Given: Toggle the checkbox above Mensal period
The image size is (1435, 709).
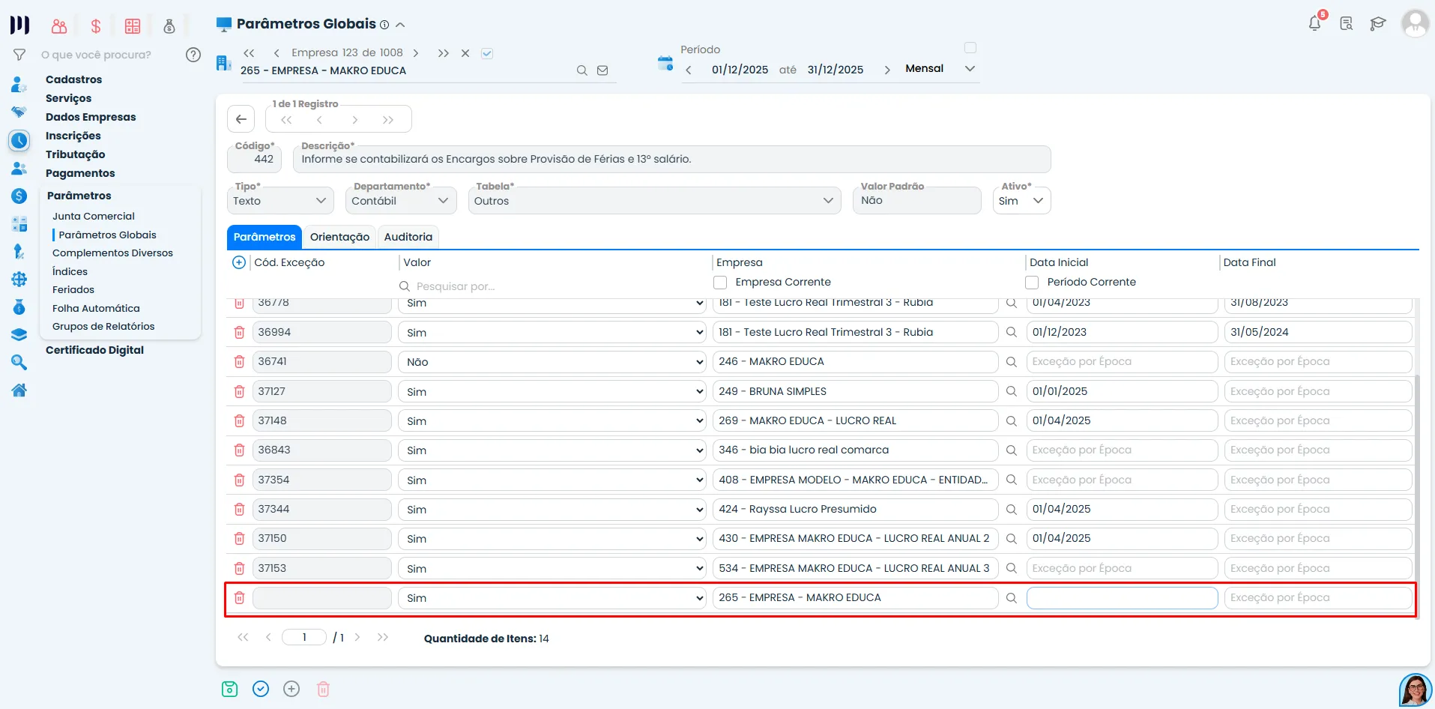Looking at the screenshot, I should [x=970, y=47].
